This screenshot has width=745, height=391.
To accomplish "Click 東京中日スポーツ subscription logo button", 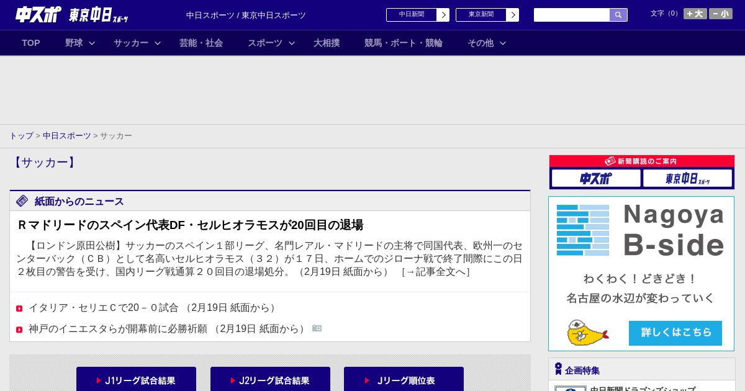I will 687,178.
